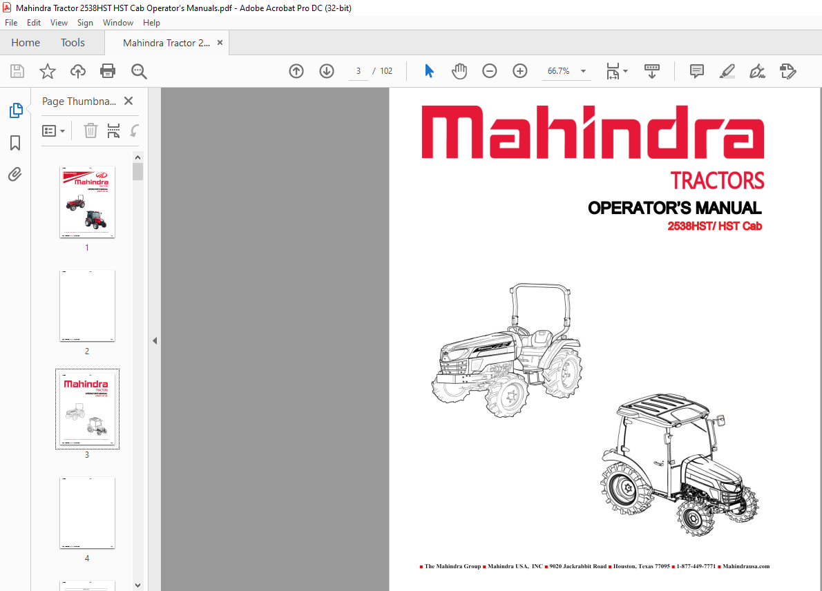Click the Houston, Texas 77095 text
Screen dimensions: 822x591
(642, 566)
